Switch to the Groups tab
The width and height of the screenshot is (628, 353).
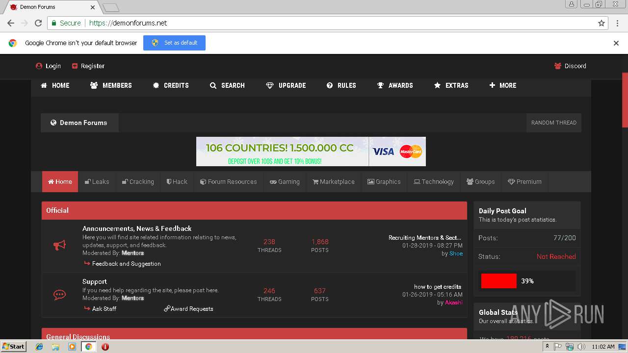tap(480, 181)
